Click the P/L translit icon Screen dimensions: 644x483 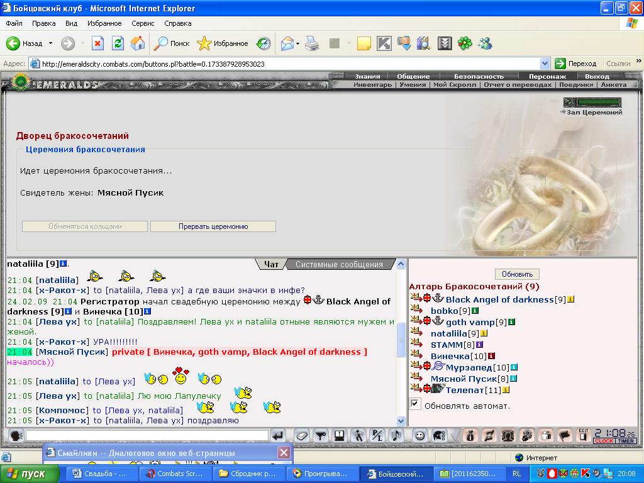pyautogui.click(x=377, y=435)
